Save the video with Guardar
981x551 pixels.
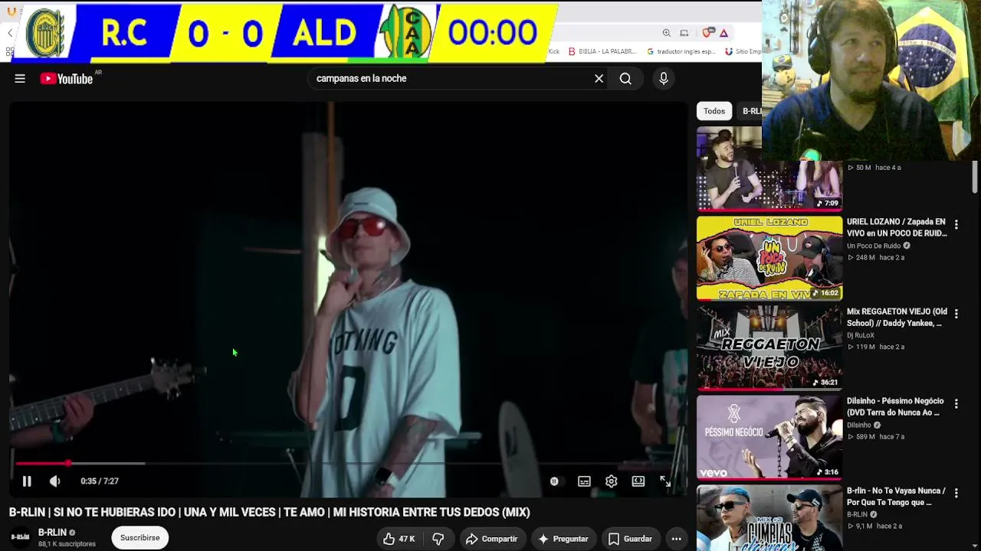point(630,539)
